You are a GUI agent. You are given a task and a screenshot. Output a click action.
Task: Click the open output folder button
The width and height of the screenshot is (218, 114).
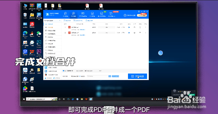[x=115, y=76]
